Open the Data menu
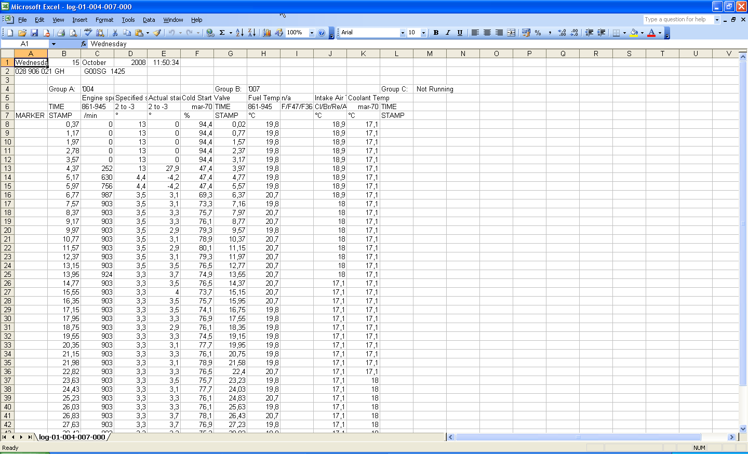748x454 pixels. click(149, 20)
